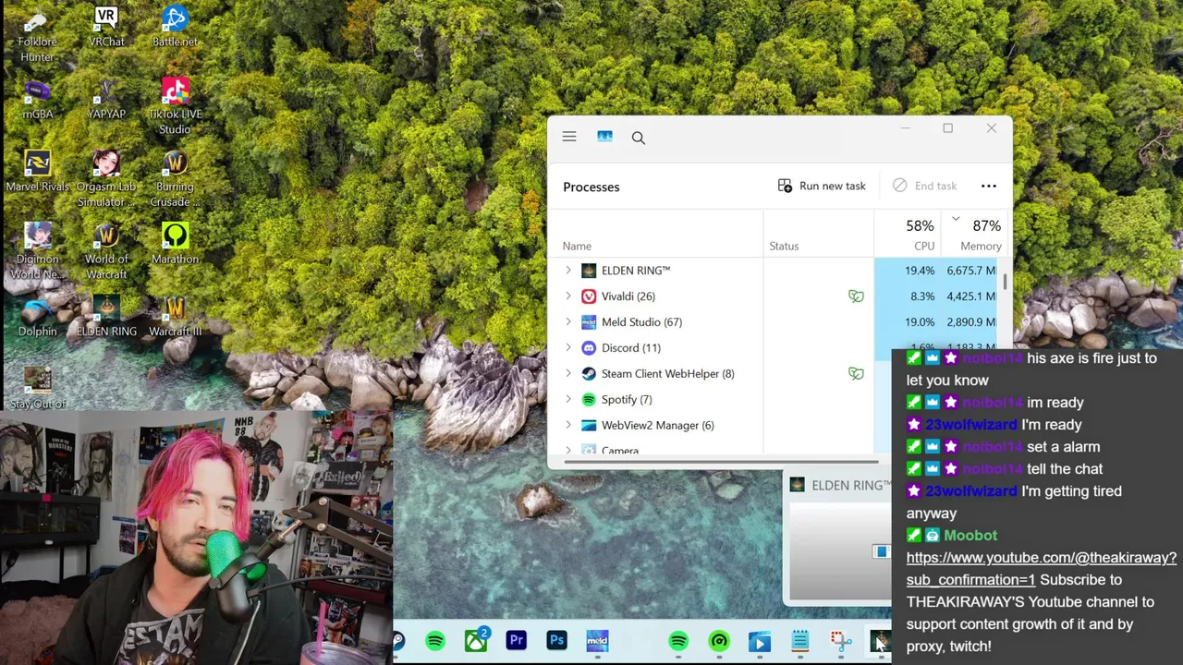
Task: Select the WebView2 Manager process icon
Action: [x=589, y=426]
